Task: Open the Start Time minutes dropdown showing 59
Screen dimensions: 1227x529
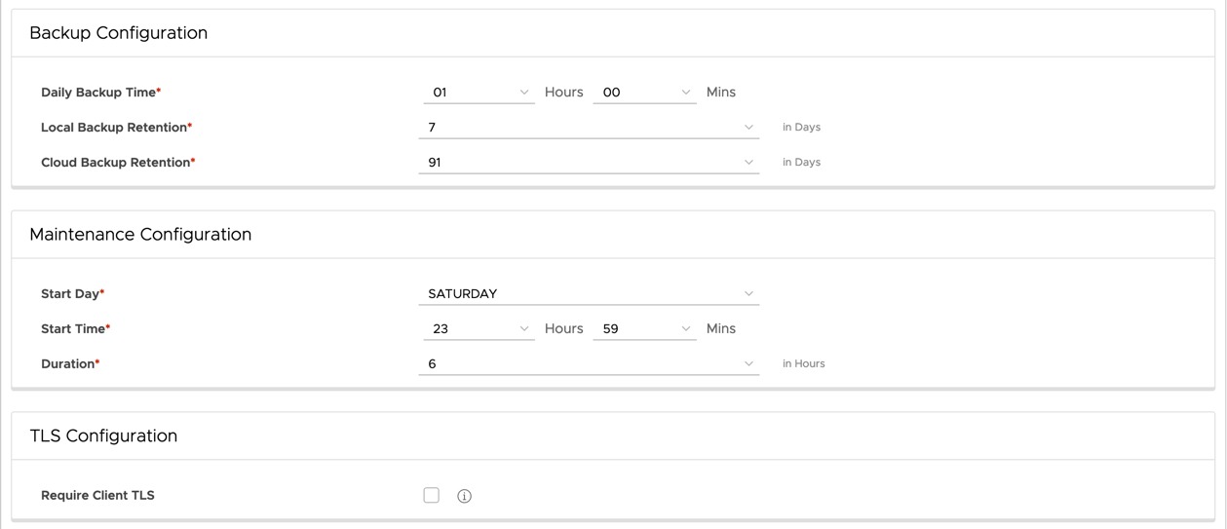Action: [x=644, y=328]
